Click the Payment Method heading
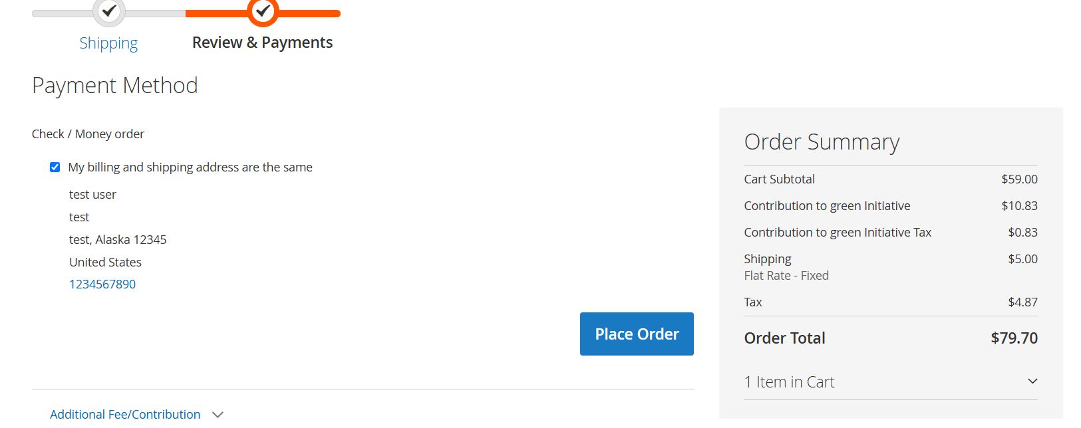1081x428 pixels. point(115,86)
